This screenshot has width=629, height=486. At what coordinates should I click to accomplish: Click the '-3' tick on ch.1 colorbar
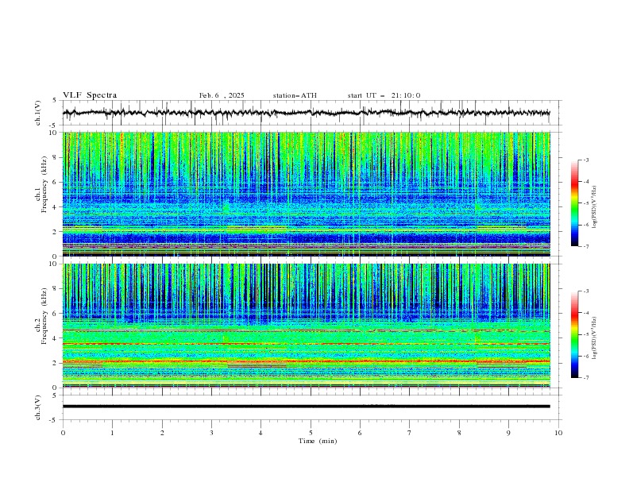[586, 160]
